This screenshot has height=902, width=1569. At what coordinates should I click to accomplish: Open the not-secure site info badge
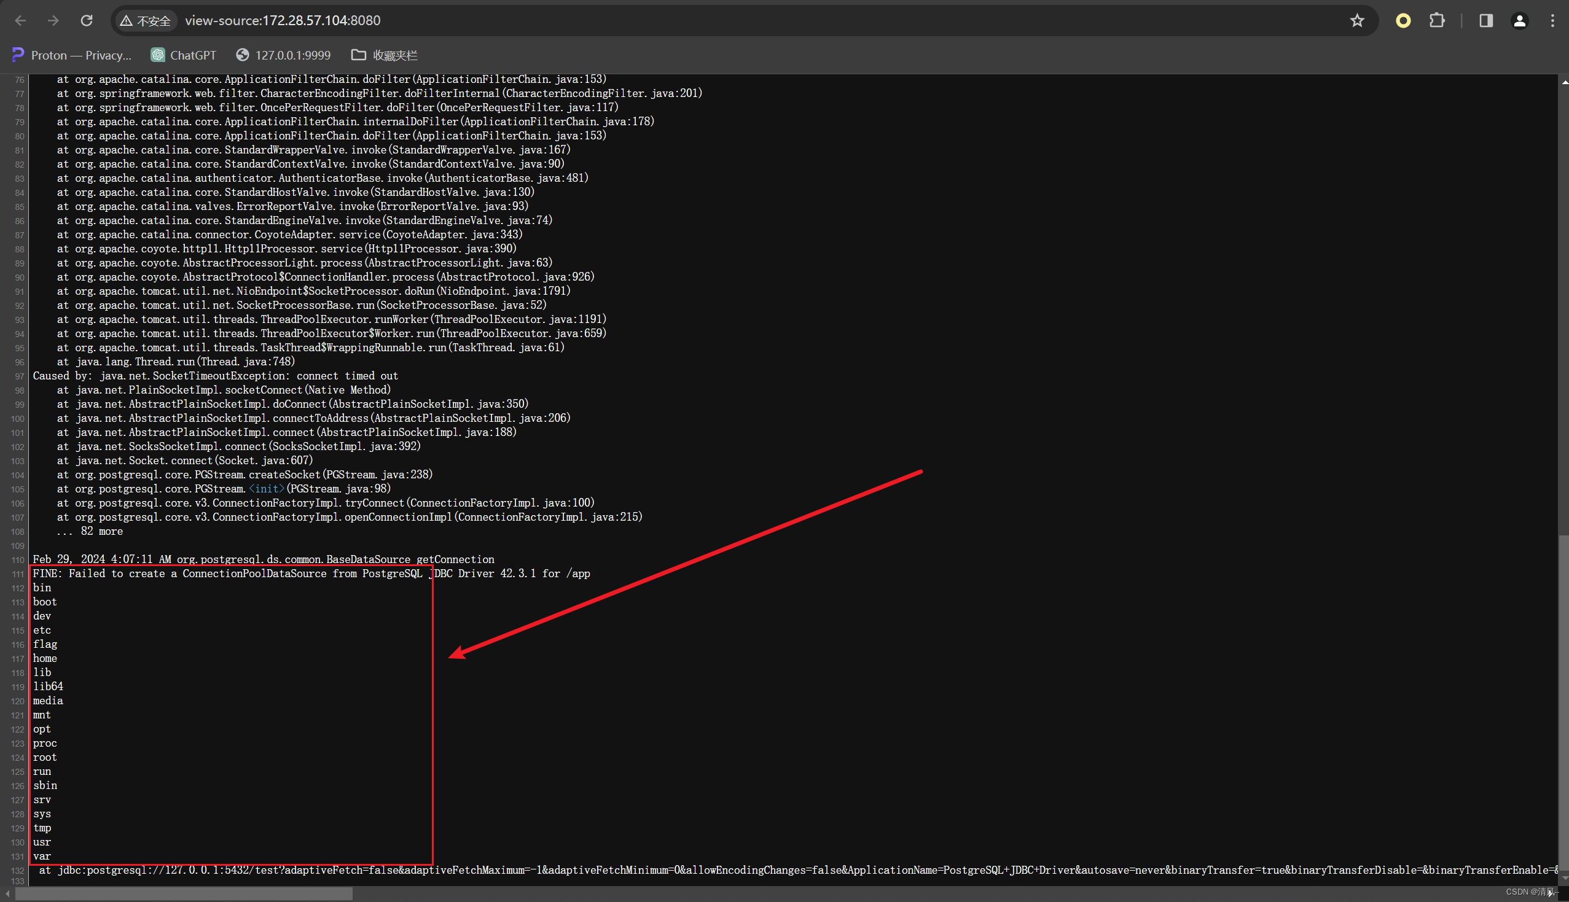[146, 21]
